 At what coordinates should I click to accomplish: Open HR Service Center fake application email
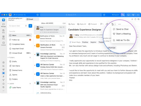point(50,76)
